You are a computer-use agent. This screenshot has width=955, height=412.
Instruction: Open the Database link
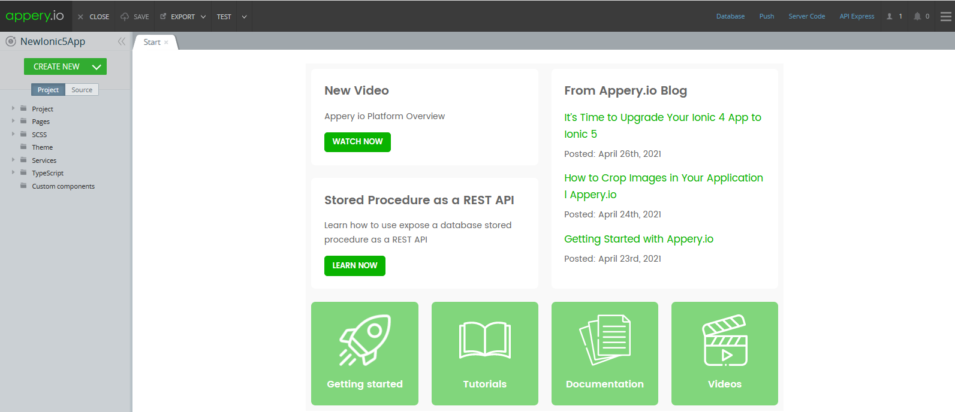730,16
